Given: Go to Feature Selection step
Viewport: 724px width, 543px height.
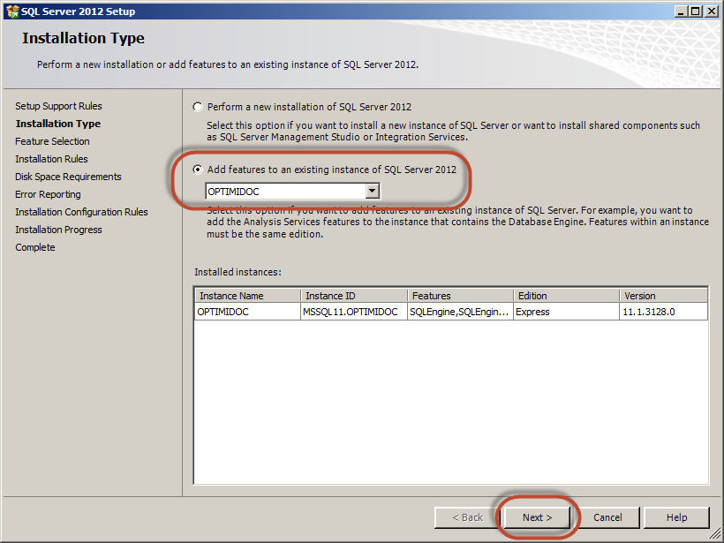Looking at the screenshot, I should pyautogui.click(x=52, y=141).
